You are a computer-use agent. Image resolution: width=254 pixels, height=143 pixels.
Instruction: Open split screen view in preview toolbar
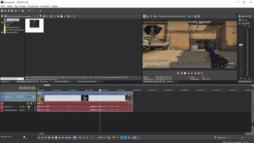(x=155, y=16)
